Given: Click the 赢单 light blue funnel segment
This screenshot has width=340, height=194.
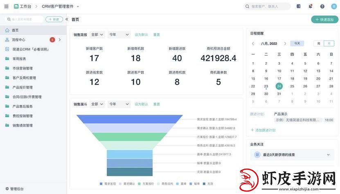Looking at the screenshot, I should (x=130, y=154).
